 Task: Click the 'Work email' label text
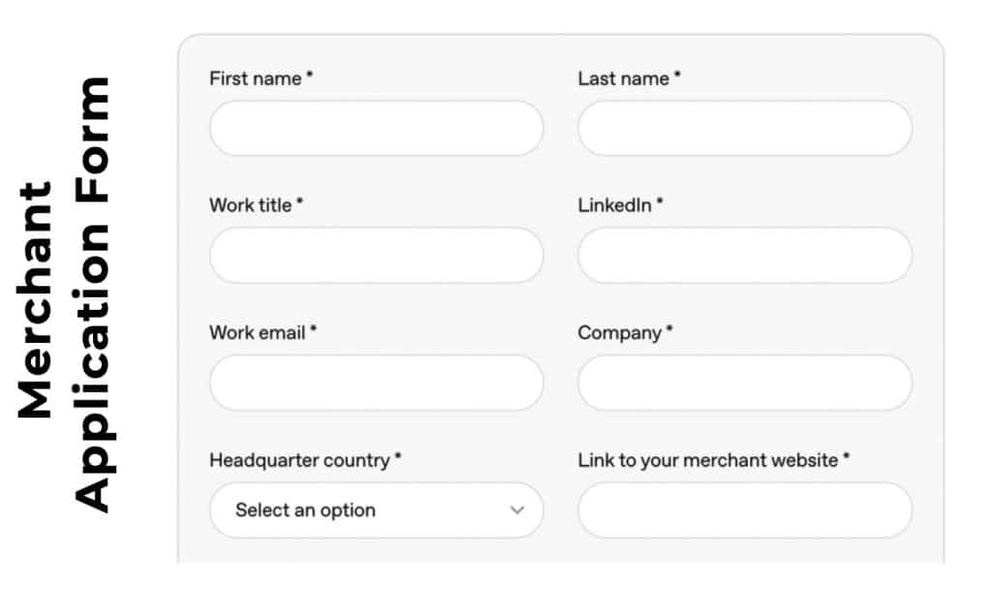[x=258, y=332]
